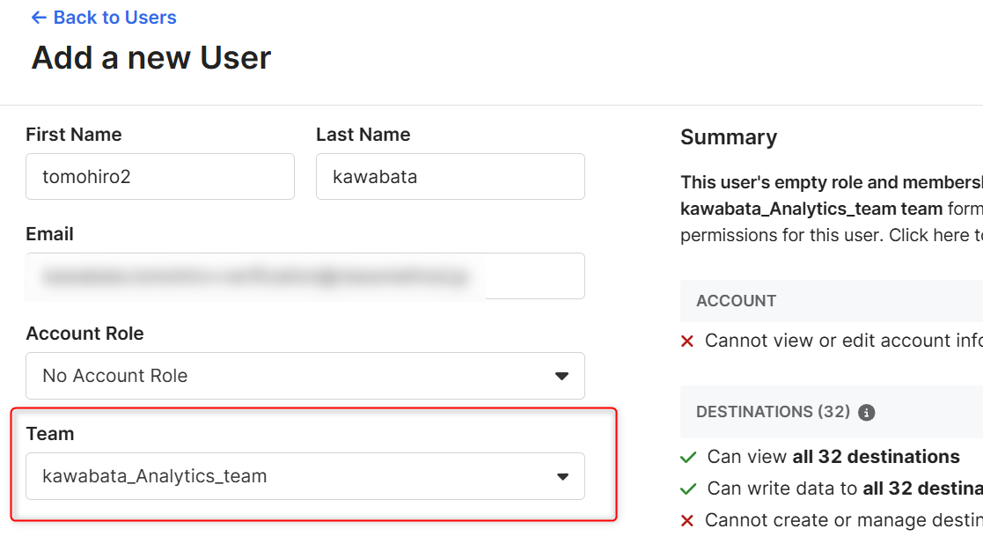Viewport: 983px width, 551px height.
Task: Click green check beside 'Can write data'
Action: pos(688,489)
